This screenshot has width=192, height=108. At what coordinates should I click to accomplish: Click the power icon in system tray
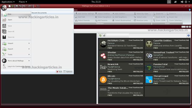[x=186, y=2]
